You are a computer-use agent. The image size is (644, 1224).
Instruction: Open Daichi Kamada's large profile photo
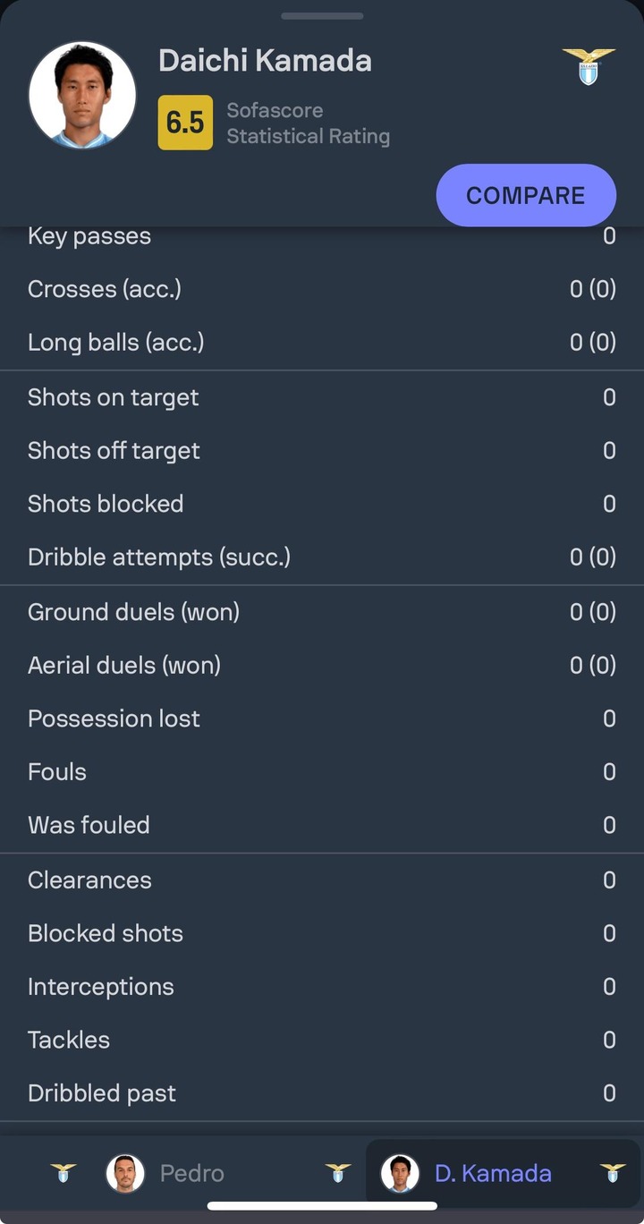(82, 95)
